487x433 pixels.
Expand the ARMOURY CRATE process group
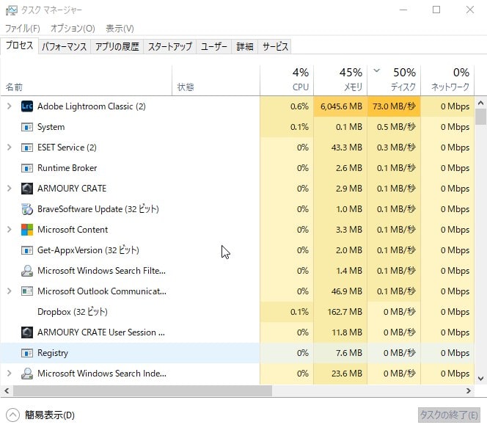[10, 189]
